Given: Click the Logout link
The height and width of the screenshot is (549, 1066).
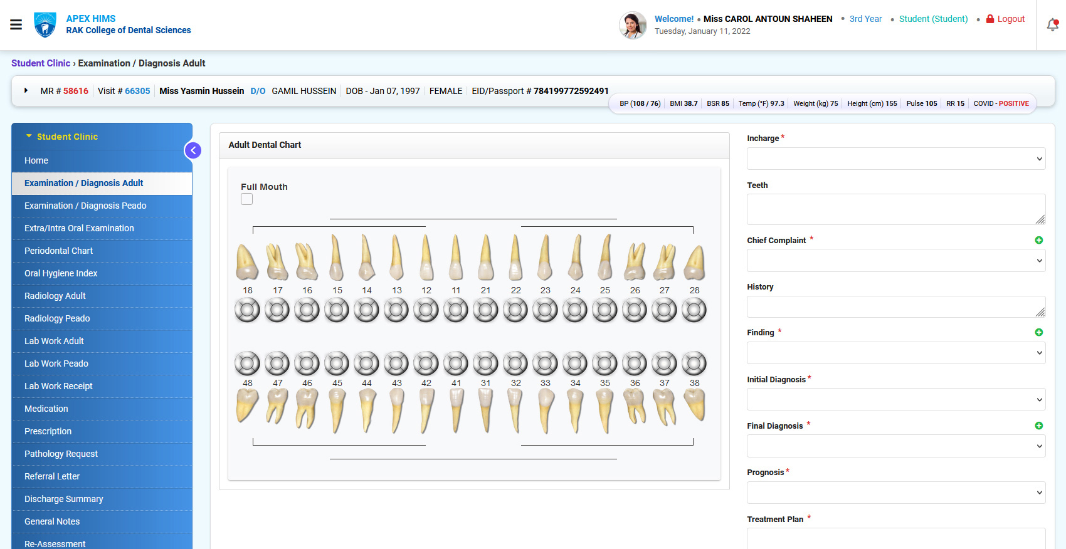Looking at the screenshot, I should (x=1005, y=19).
